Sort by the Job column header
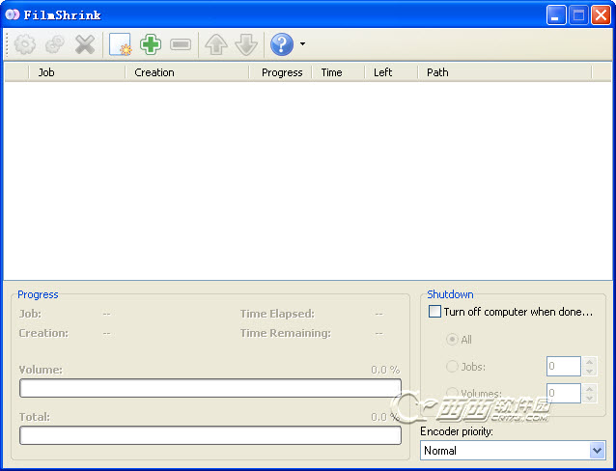This screenshot has height=471, width=616. [x=77, y=72]
